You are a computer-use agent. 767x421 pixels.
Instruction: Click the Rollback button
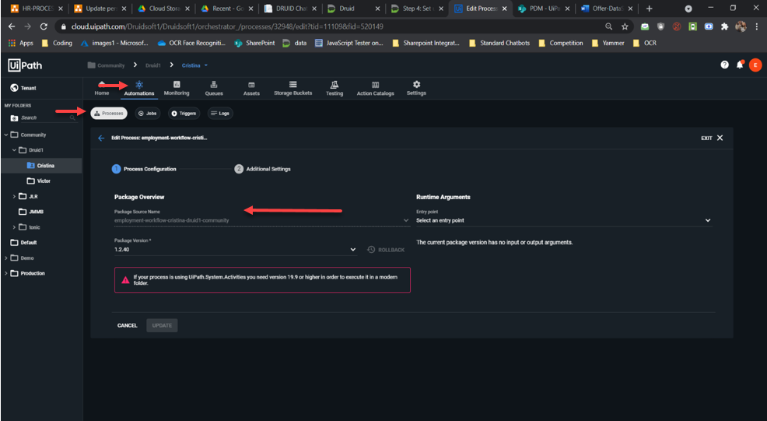coord(386,250)
